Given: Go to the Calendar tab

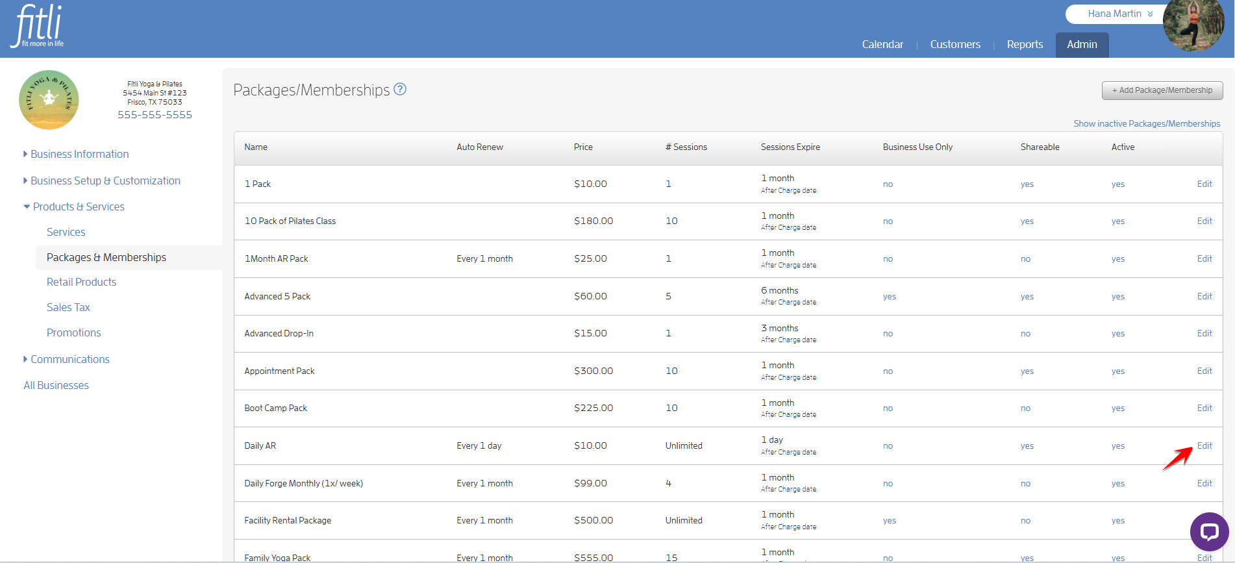Looking at the screenshot, I should pos(882,44).
